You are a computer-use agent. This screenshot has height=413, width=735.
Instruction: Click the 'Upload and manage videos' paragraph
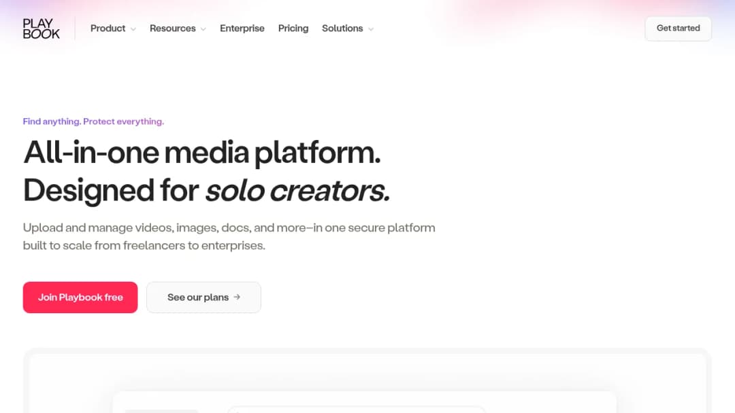pos(229,236)
